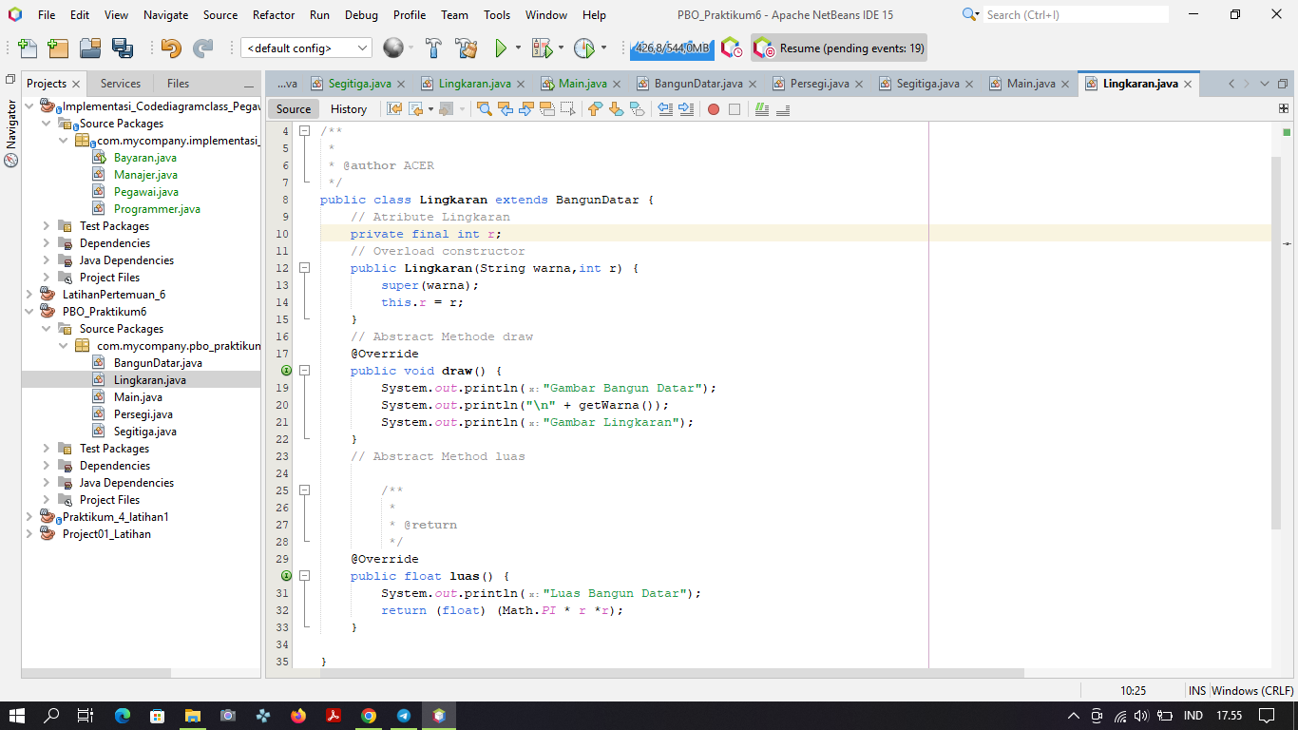
Task: Click the garbage collection icon beside memory bar
Action: pos(731,48)
